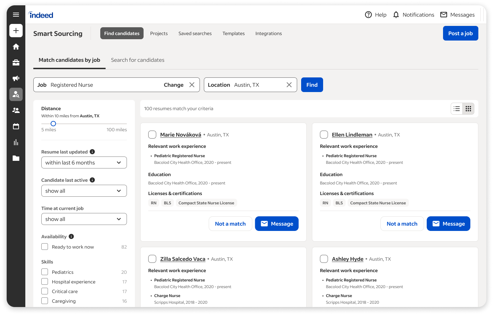Message Ellen Lindleman
This screenshot has height=315, width=493.
[x=448, y=224]
